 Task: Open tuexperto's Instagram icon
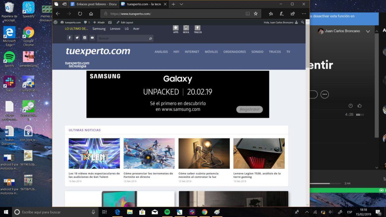tap(84, 38)
